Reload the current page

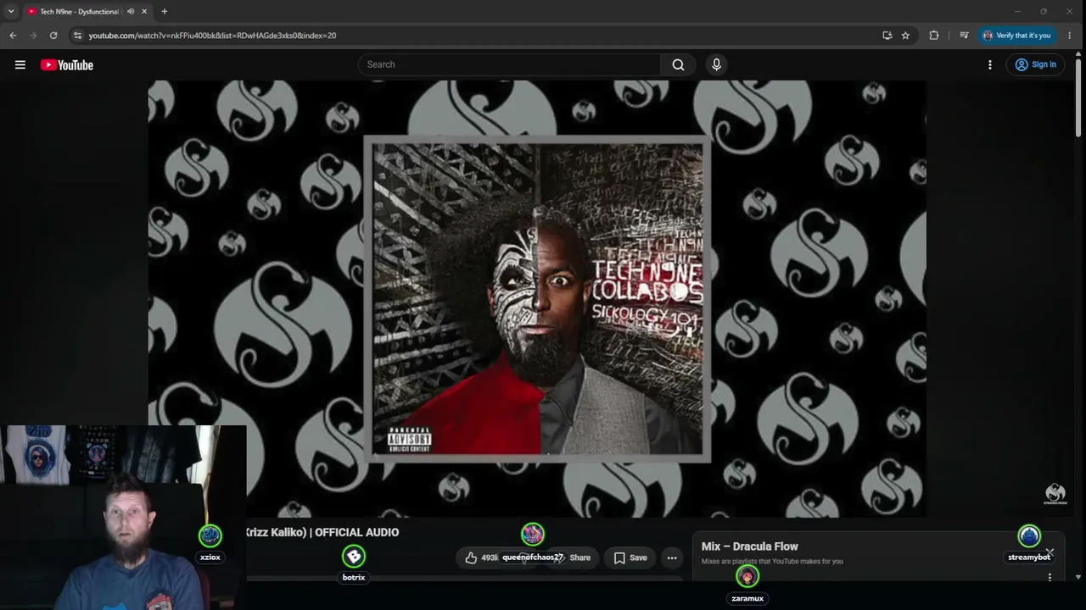(53, 36)
